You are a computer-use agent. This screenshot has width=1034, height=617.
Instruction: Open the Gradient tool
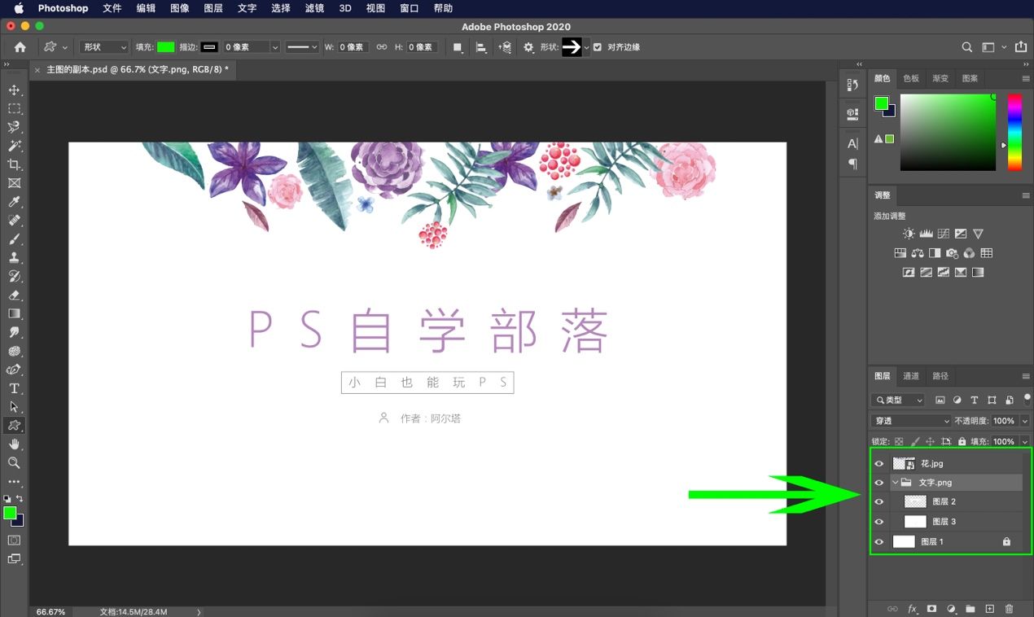coord(13,314)
